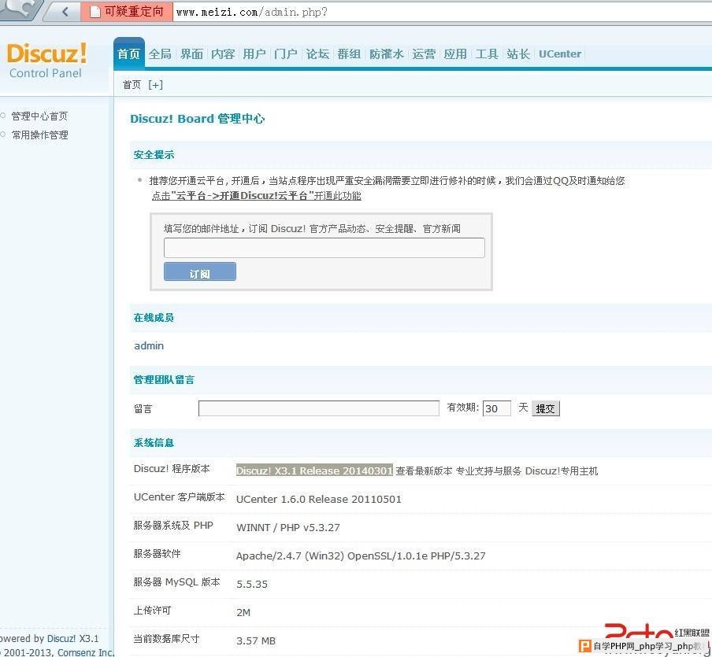Image resolution: width=712 pixels, height=657 pixels.
Task: Open the 运营 tab
Action: (424, 54)
